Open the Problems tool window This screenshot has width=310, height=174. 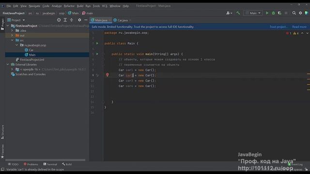(31, 164)
